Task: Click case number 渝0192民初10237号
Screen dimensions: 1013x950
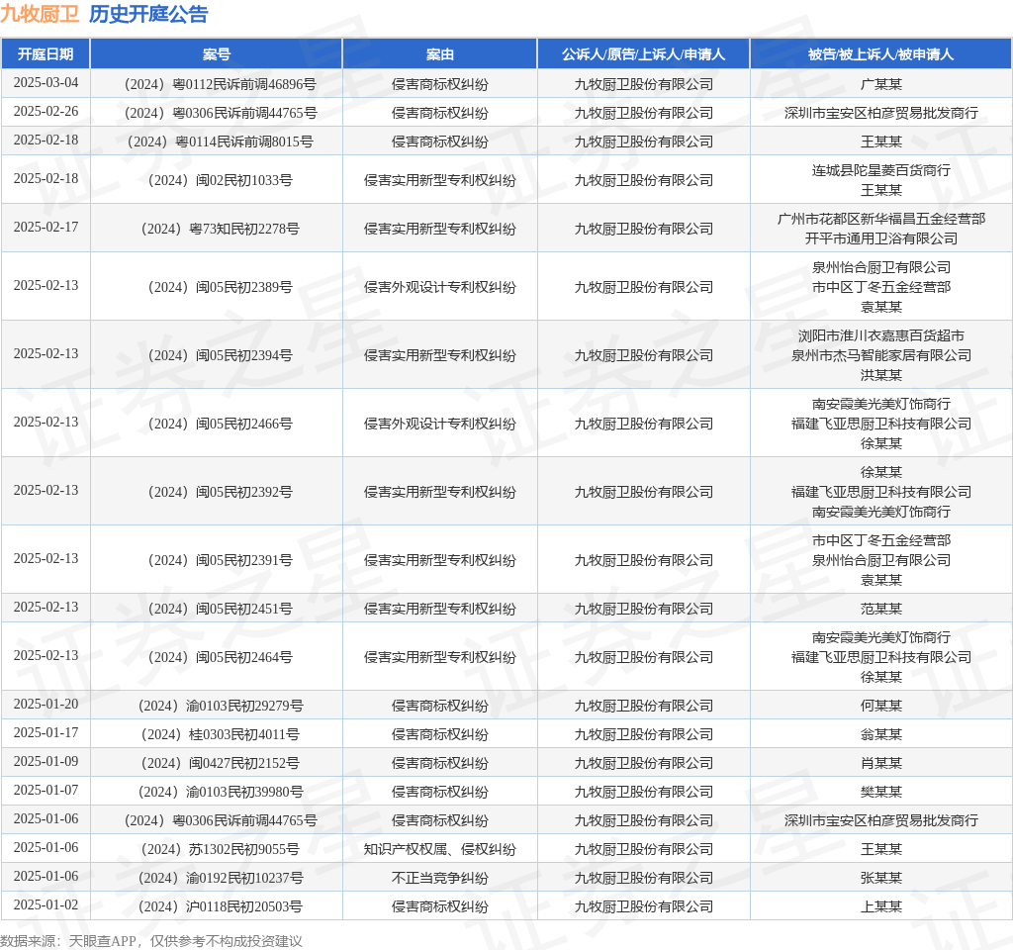Action: [221, 879]
